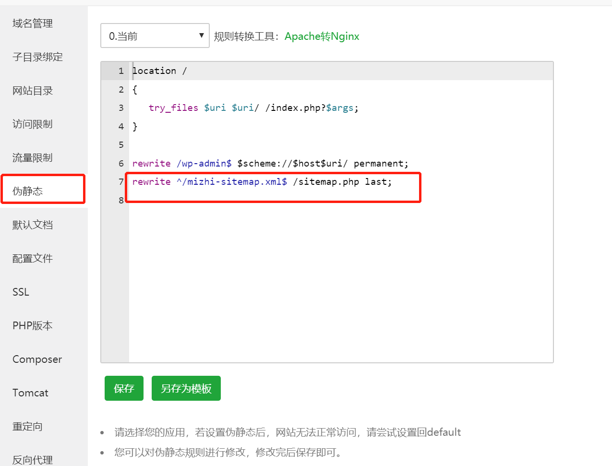612x466 pixels.
Task: Open the 网站目录 section
Action: 33,91
